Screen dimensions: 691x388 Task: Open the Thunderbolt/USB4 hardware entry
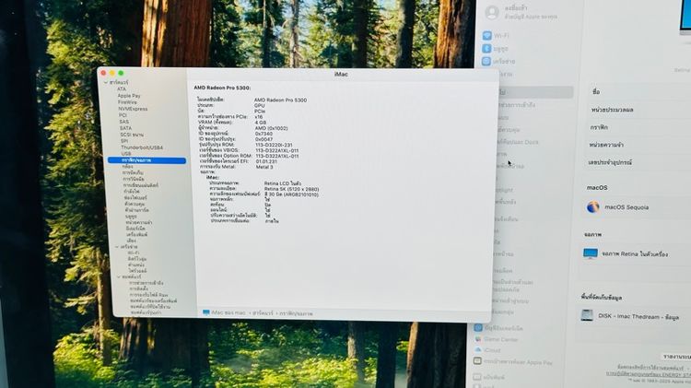click(x=142, y=147)
